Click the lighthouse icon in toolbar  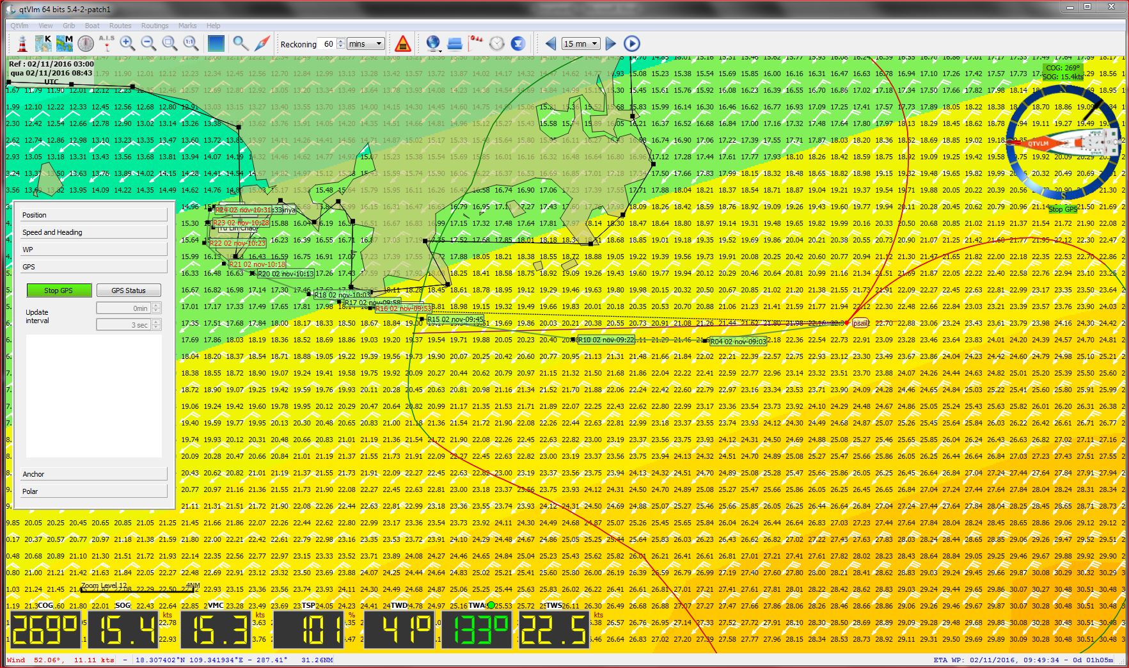coord(22,44)
